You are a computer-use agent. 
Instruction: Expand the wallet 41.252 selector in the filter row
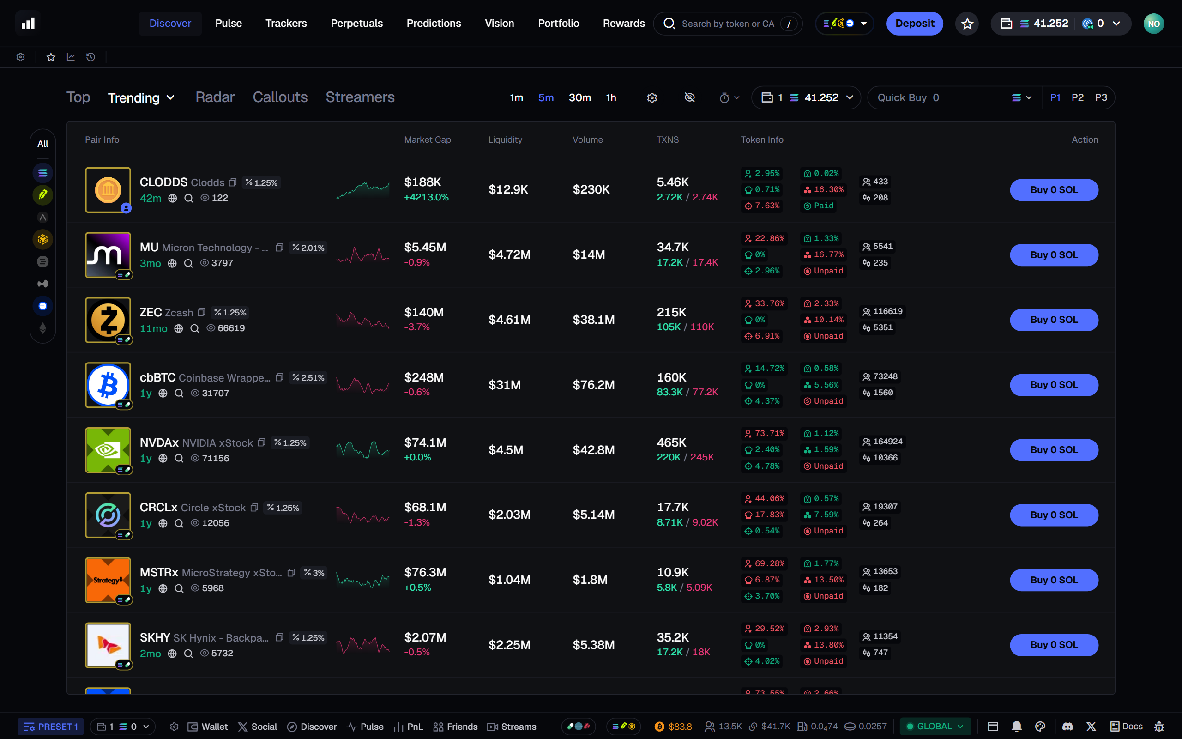806,98
